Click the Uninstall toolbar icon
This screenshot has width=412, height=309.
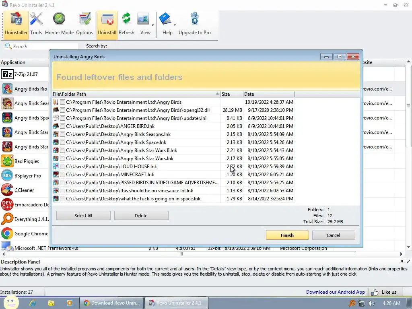(107, 25)
